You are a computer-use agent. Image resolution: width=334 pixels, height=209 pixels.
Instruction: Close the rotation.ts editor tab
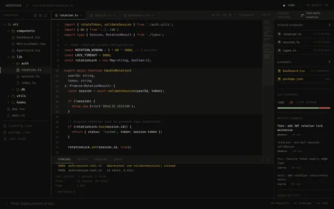coord(81,15)
